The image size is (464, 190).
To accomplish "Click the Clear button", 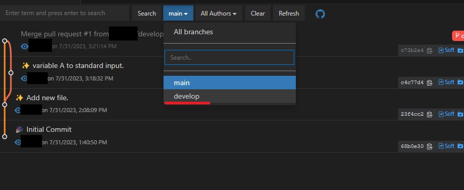I will 258,13.
